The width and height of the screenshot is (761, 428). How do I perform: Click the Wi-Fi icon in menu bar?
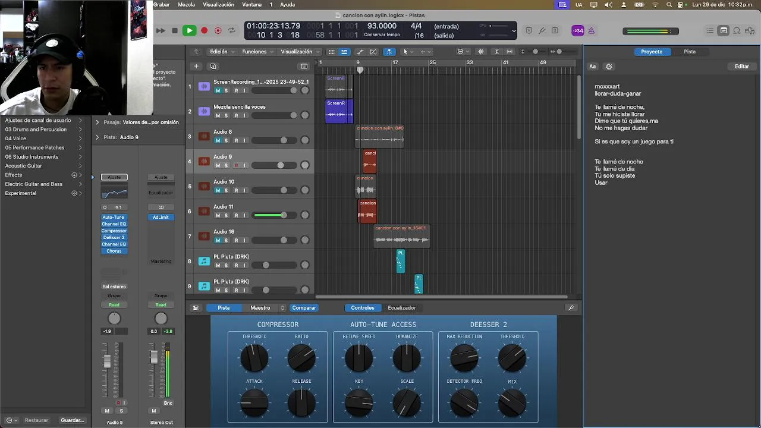point(656,5)
